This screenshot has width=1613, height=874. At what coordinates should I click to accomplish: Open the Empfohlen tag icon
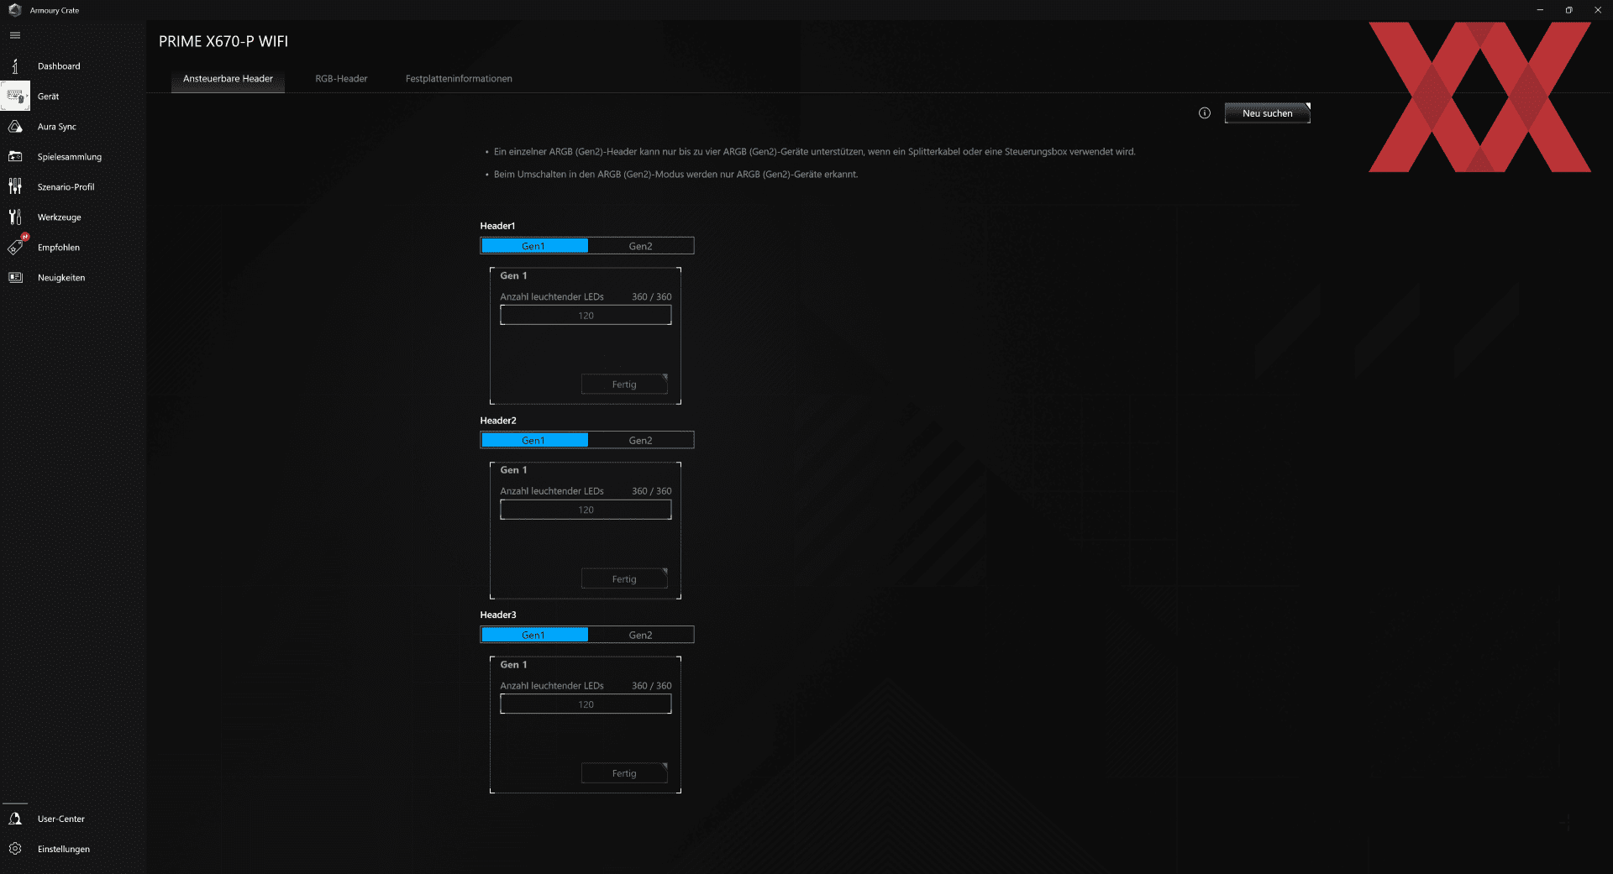coord(17,246)
